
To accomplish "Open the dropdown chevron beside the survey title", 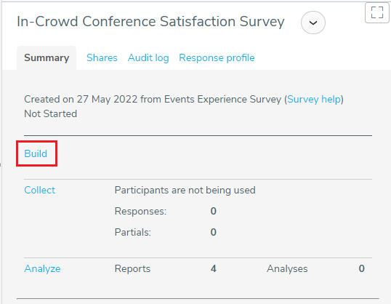I will [313, 23].
